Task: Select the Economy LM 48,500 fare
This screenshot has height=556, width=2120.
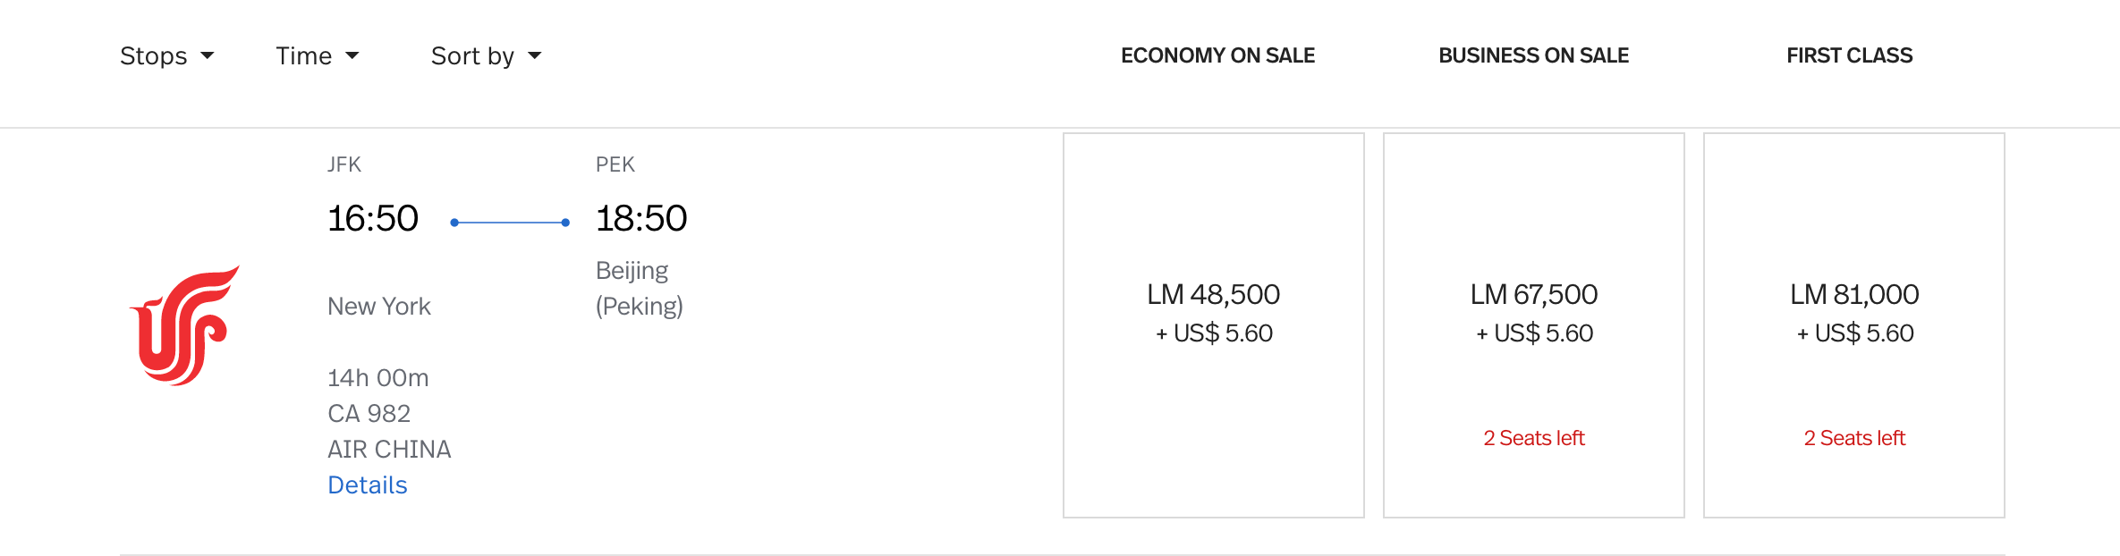Action: pos(1214,325)
